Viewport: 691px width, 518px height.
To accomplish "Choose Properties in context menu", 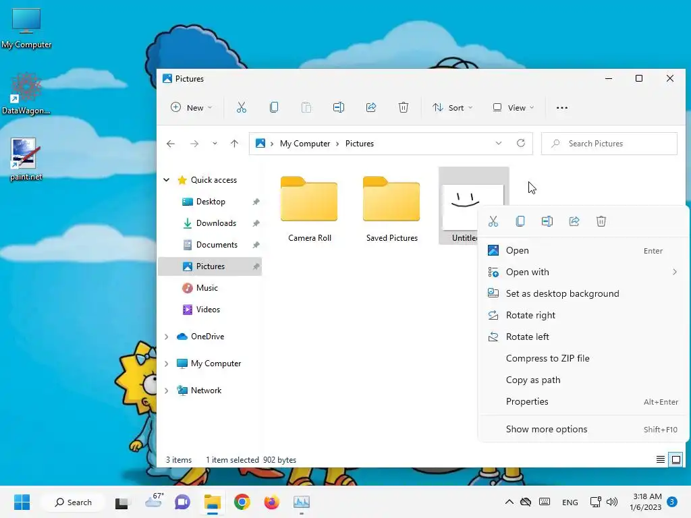I will coord(583,401).
